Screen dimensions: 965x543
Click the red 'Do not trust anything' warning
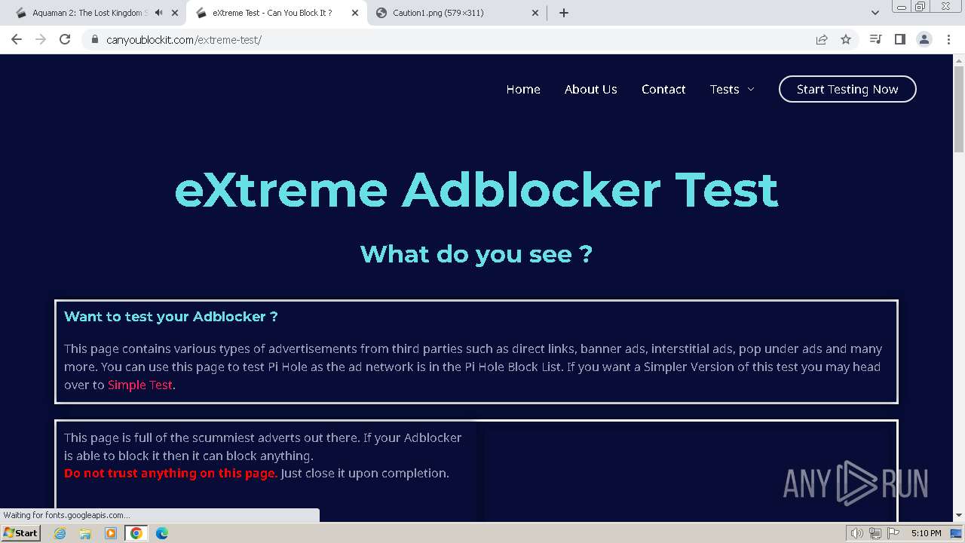click(x=170, y=474)
